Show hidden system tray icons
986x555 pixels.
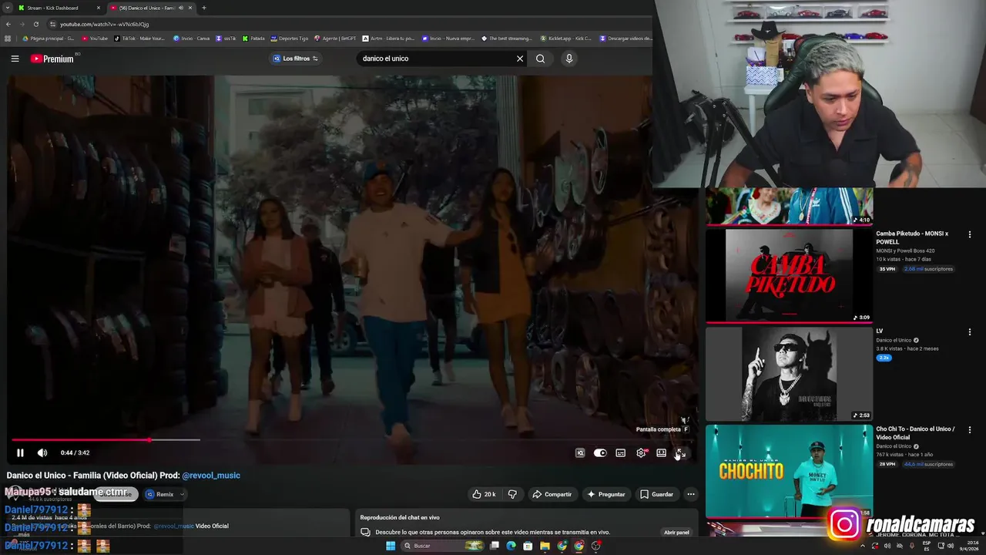click(x=862, y=546)
